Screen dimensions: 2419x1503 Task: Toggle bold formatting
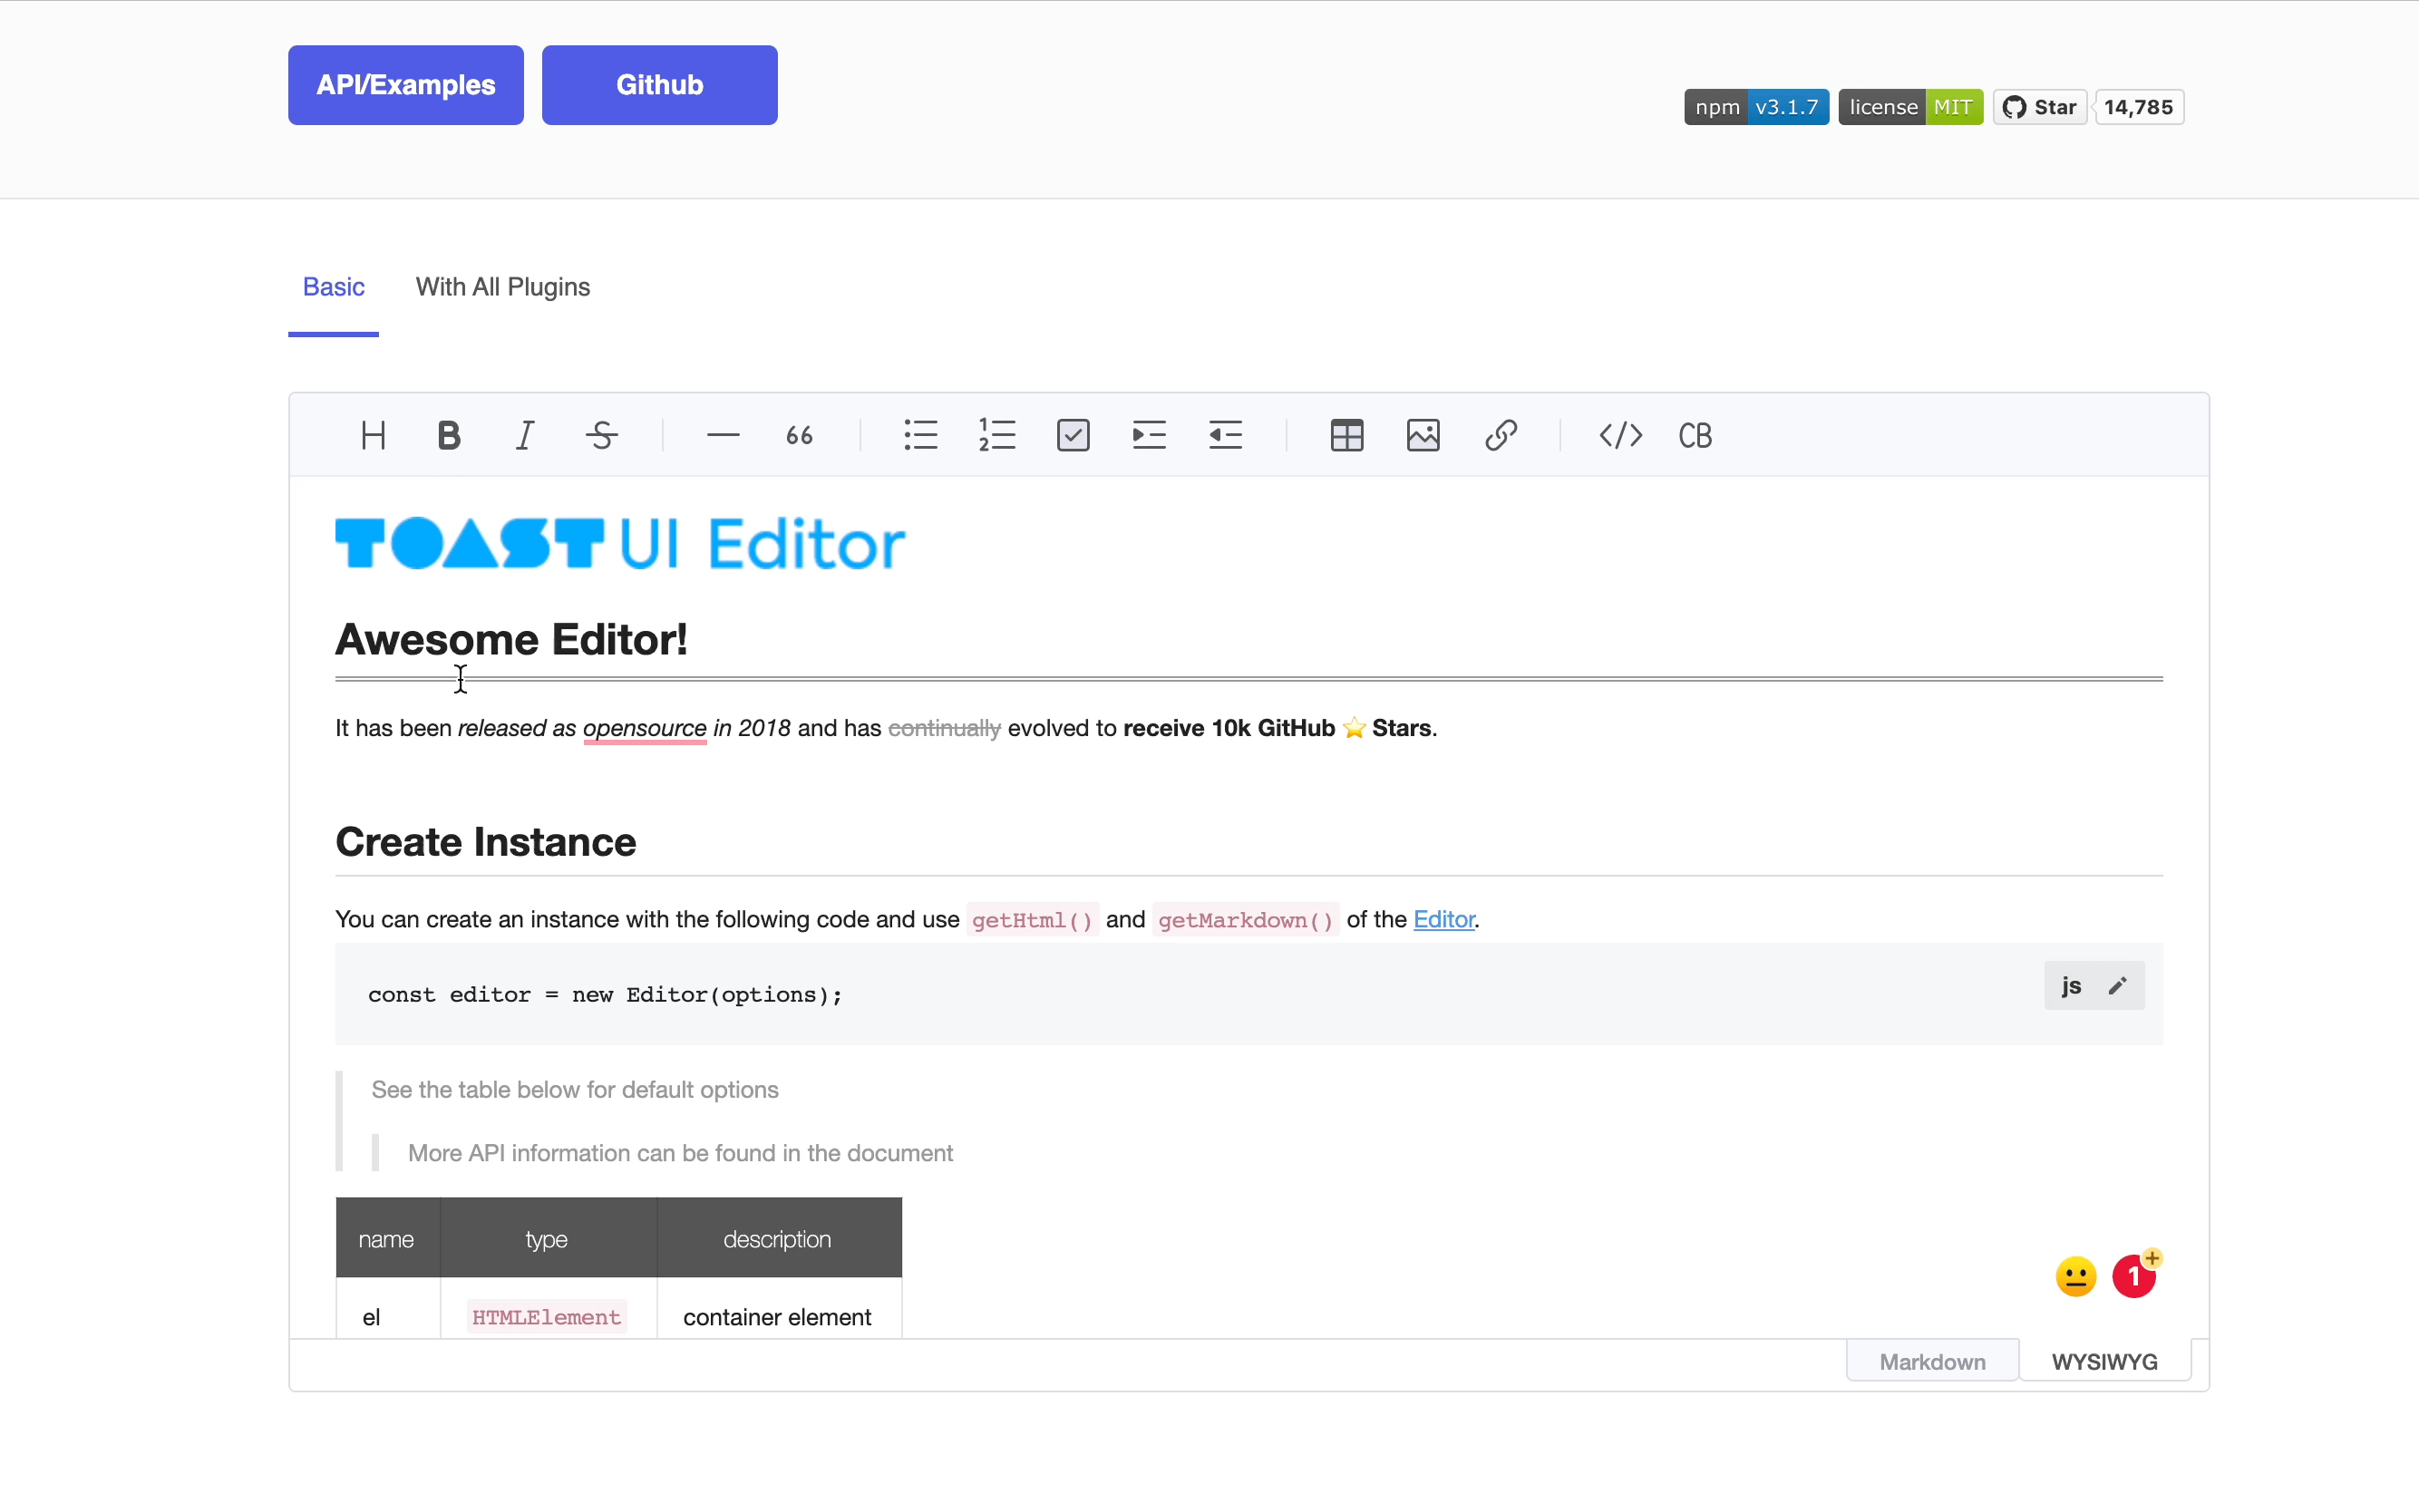(x=449, y=435)
